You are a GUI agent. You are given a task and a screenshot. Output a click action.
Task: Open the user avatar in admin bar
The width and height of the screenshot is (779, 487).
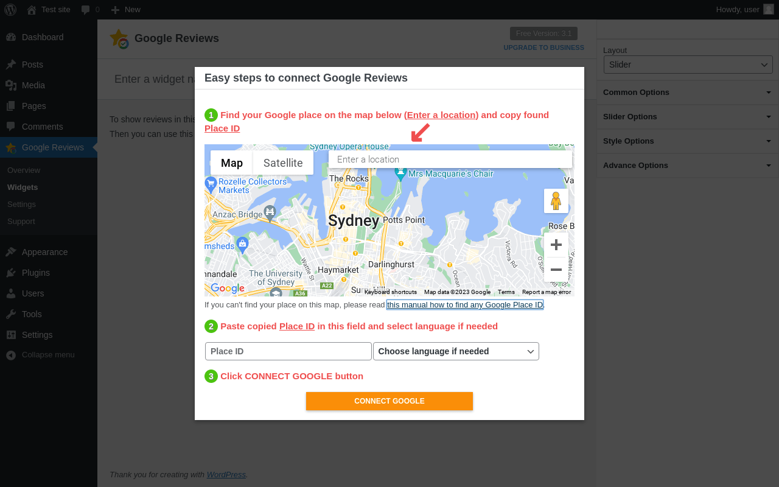(x=769, y=9)
